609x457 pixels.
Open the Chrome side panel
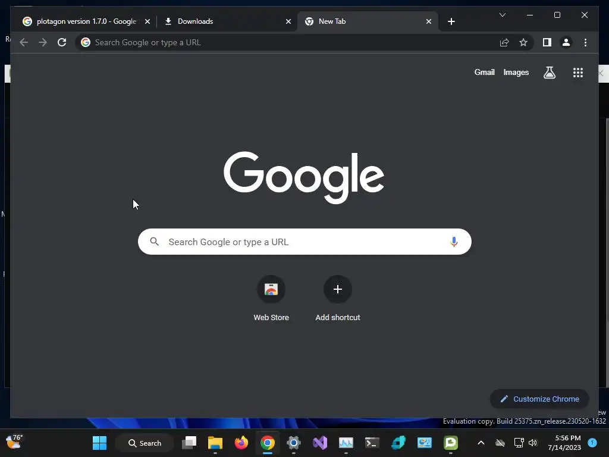(547, 42)
